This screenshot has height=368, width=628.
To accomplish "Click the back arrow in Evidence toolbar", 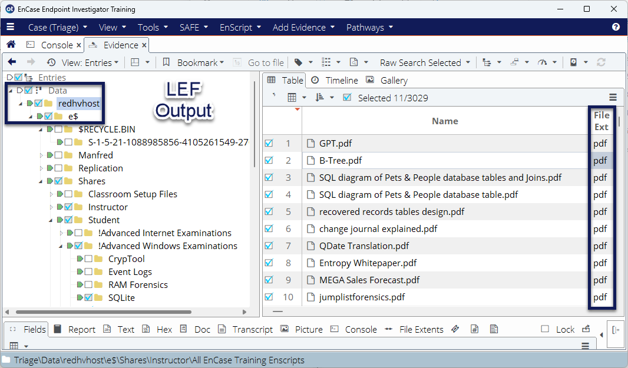I will click(12, 62).
